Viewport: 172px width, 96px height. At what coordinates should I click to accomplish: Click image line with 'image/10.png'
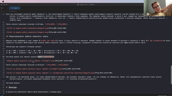click(59, 73)
